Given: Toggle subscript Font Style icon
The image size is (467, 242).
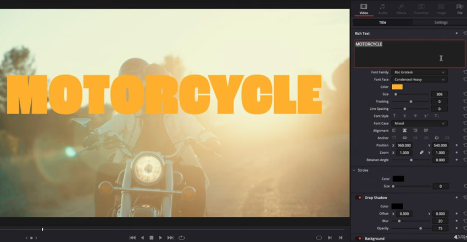Looking at the screenshot, I should point(436,116).
